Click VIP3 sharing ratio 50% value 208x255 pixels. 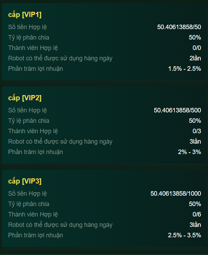pyautogui.click(x=195, y=204)
